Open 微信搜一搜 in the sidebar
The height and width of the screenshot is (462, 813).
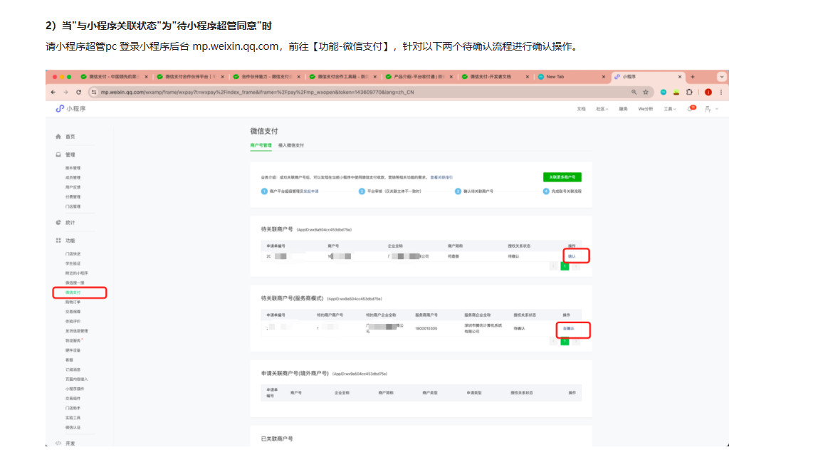[x=75, y=283]
